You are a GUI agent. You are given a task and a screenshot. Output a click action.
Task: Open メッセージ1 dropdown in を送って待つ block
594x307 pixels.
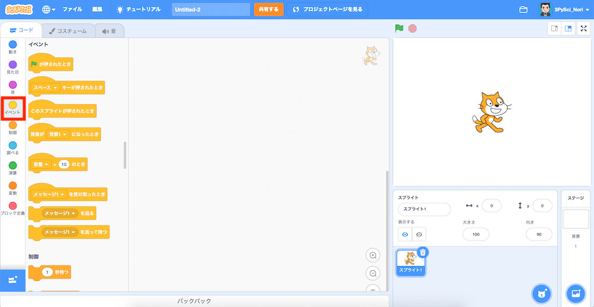coord(60,232)
